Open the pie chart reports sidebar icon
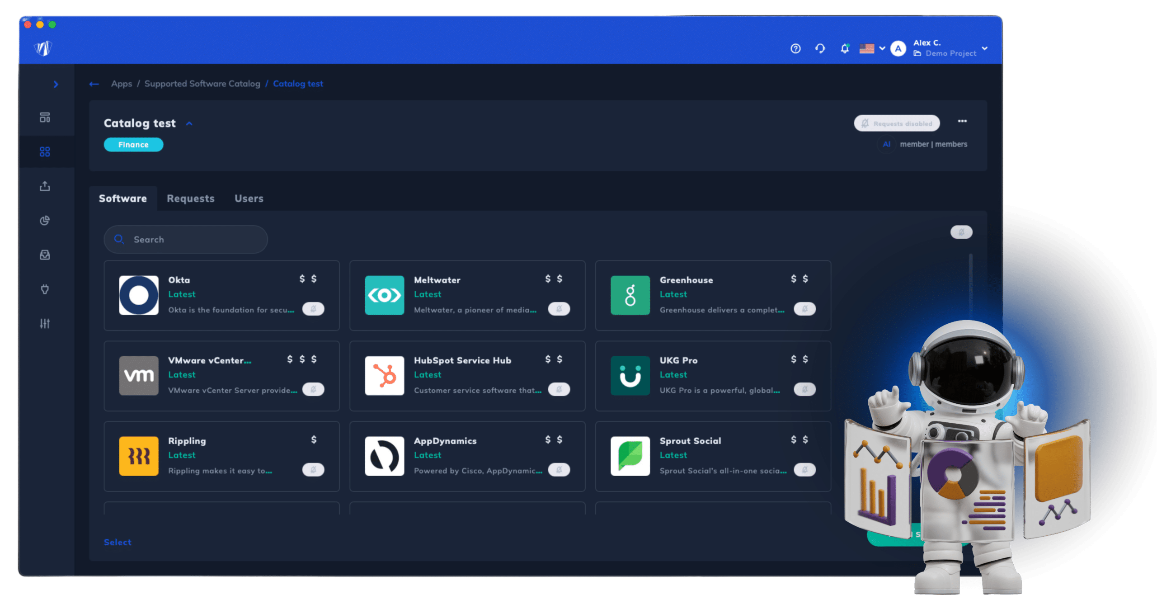Viewport: 1157px width, 595px height. pos(45,221)
